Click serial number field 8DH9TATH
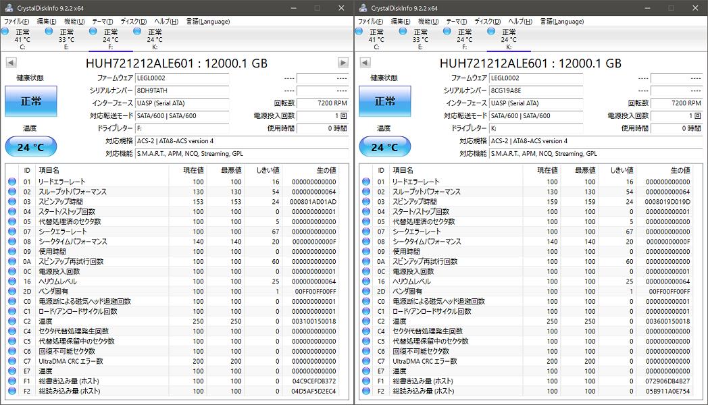708x405 pixels. pyautogui.click(x=182, y=90)
